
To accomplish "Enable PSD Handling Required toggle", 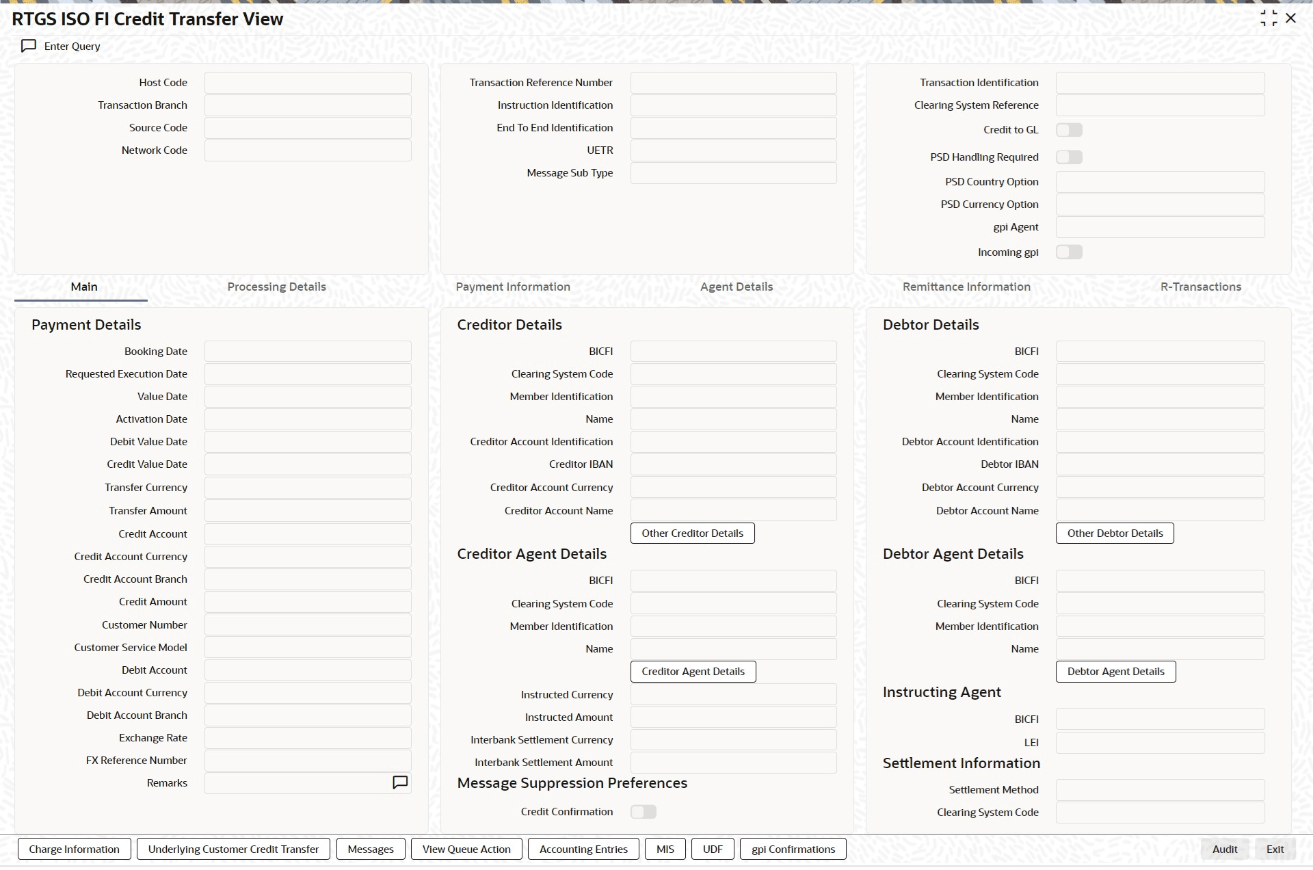I will [x=1069, y=157].
